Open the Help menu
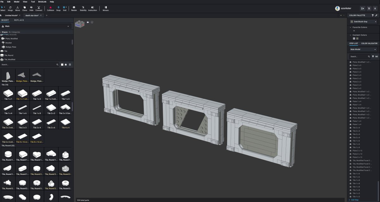 (x=52, y=2)
